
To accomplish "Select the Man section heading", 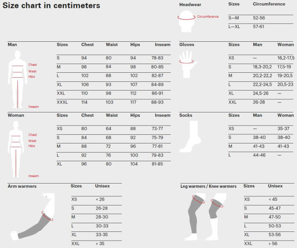I will point(12,45).
